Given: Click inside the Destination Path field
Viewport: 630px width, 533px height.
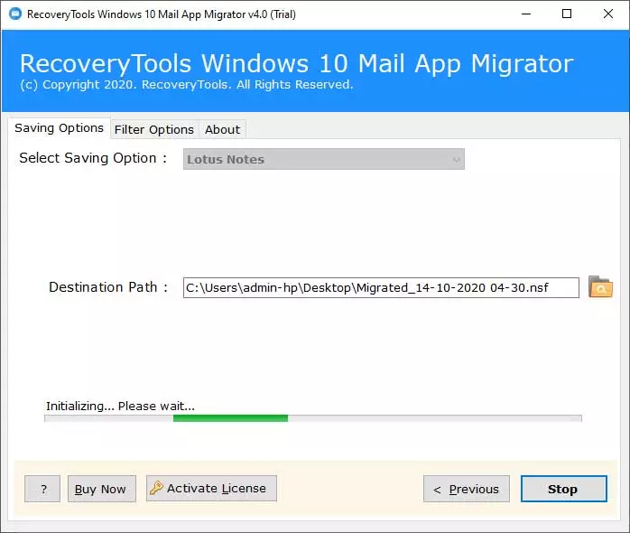Looking at the screenshot, I should click(x=380, y=288).
